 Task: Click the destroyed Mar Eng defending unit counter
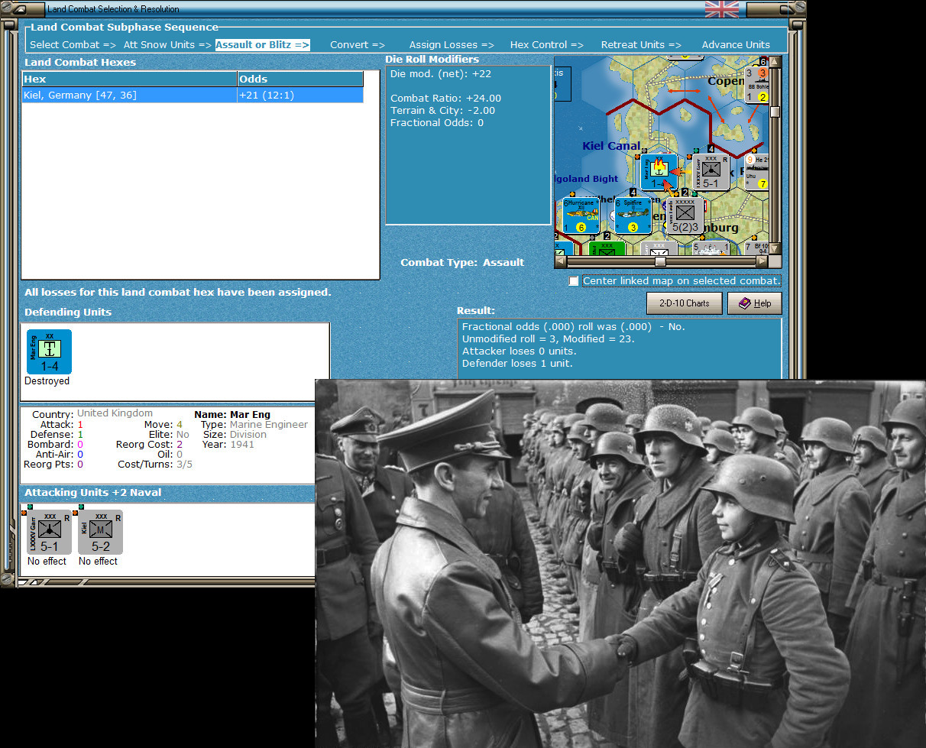tap(47, 351)
